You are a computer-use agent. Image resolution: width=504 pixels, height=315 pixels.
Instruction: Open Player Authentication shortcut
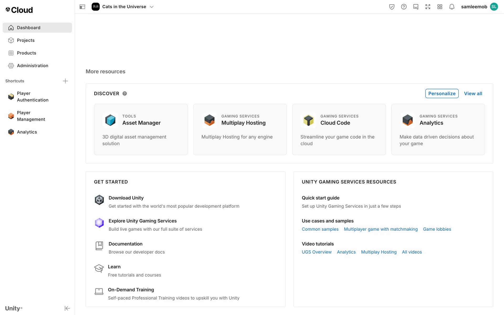(x=33, y=97)
